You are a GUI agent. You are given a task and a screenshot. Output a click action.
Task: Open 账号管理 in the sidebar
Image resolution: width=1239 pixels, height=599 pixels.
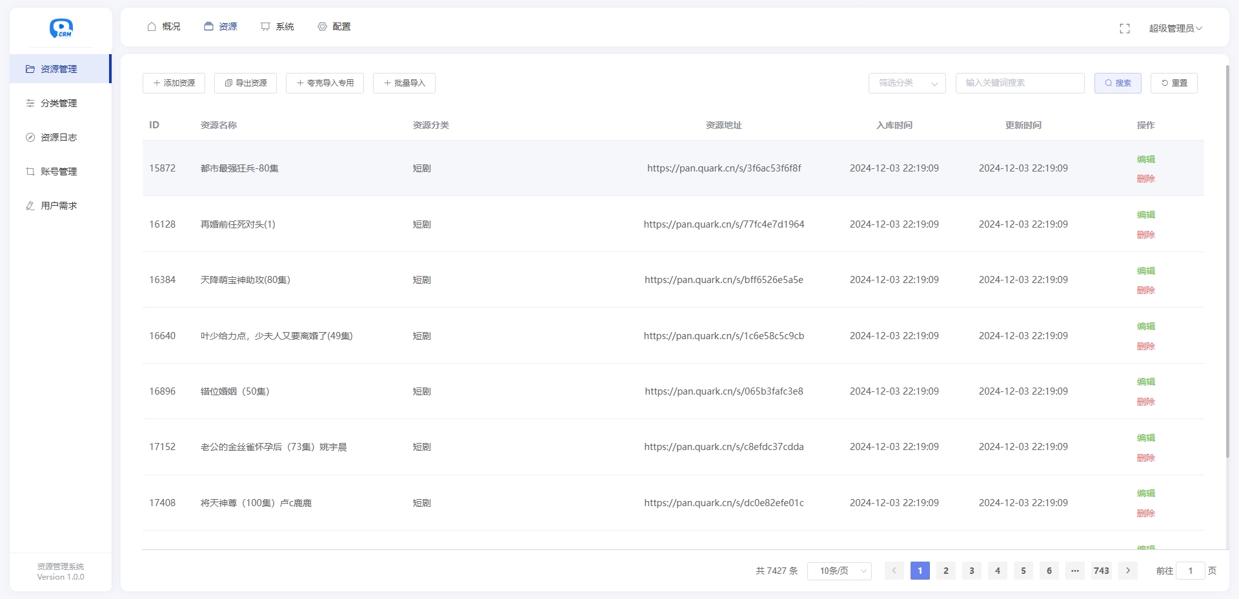pos(59,172)
